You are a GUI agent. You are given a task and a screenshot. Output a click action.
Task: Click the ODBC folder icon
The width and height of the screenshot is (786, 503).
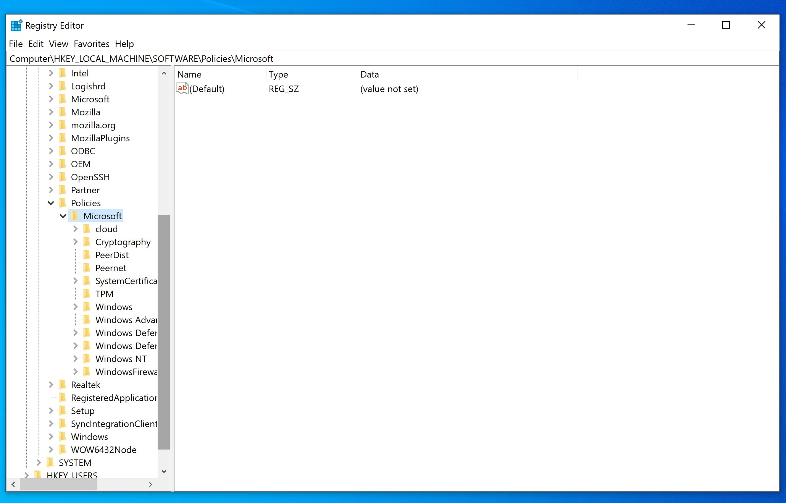click(x=63, y=151)
